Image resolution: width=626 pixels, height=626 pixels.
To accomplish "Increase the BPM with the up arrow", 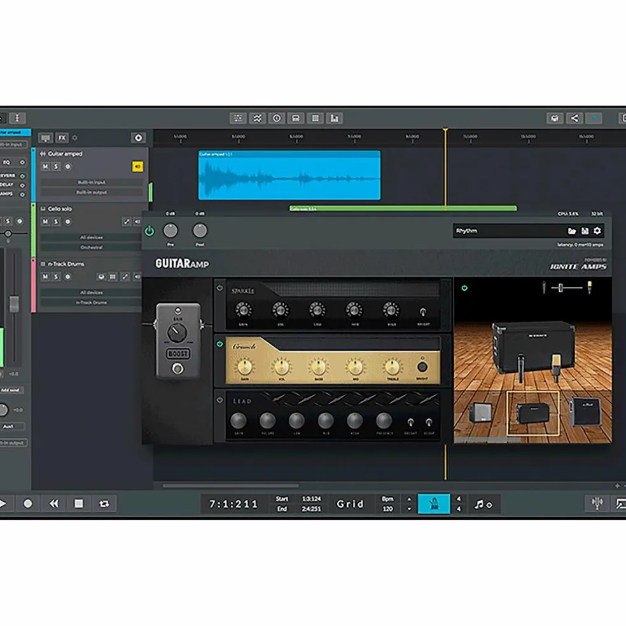I will coord(409,499).
